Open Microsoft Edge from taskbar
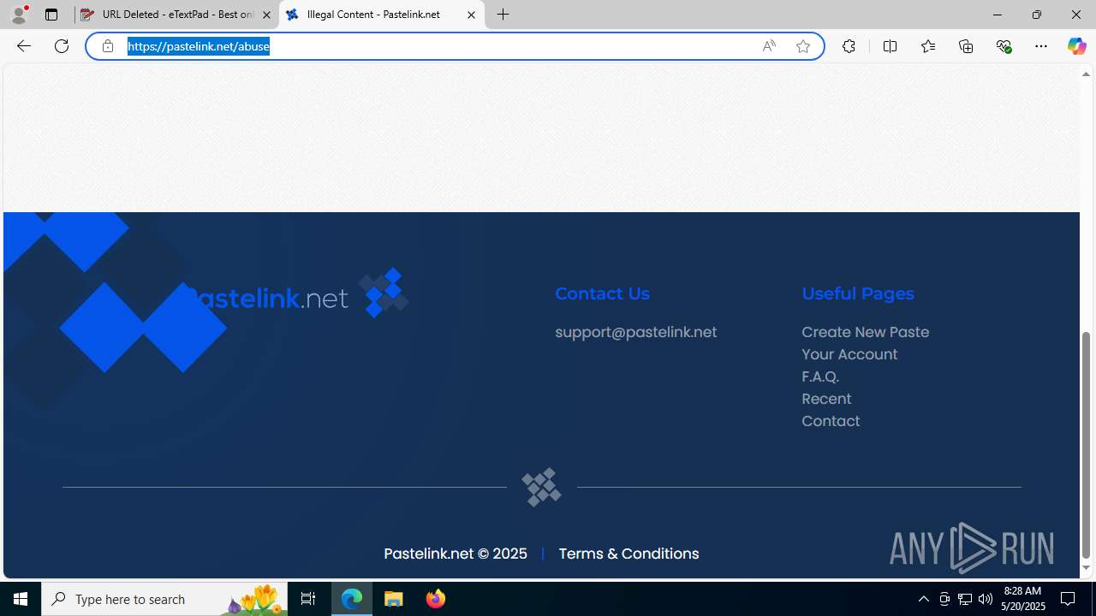The height and width of the screenshot is (616, 1096). click(x=352, y=599)
